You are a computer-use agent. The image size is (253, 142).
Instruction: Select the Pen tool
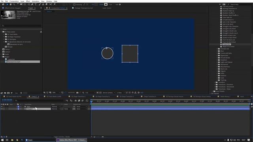coord(32,4)
